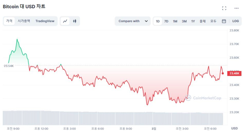This screenshot has width=244, height=131.
Task: Select the 올해 year-to-date range
Action: pos(203,21)
